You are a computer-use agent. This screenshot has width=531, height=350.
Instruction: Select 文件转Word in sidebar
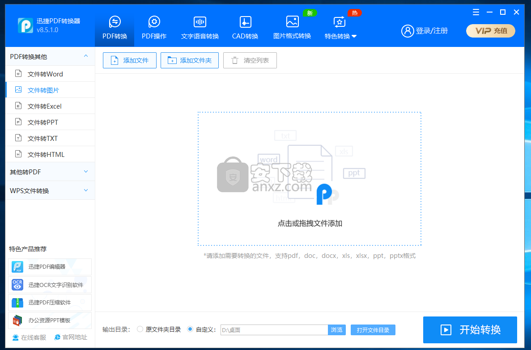click(x=50, y=74)
